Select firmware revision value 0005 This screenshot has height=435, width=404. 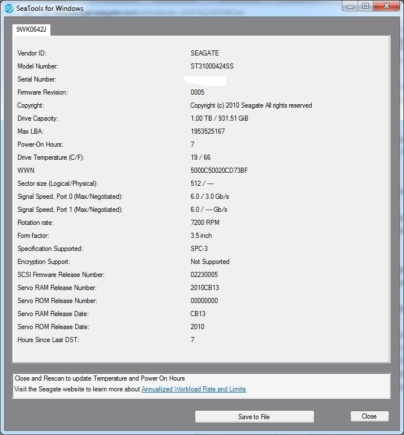(197, 92)
